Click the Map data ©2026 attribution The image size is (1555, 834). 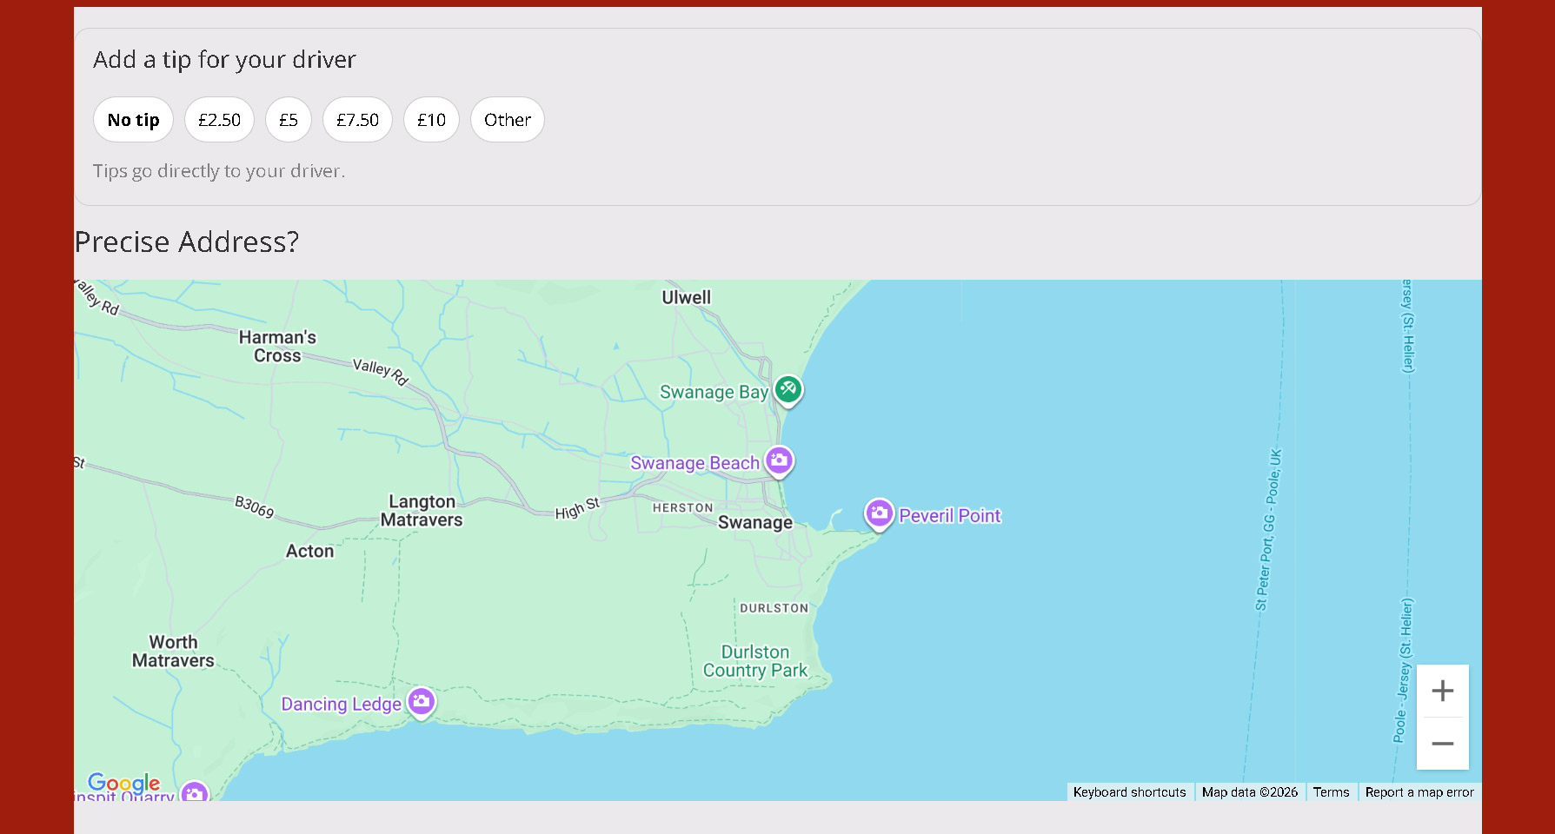click(1249, 791)
